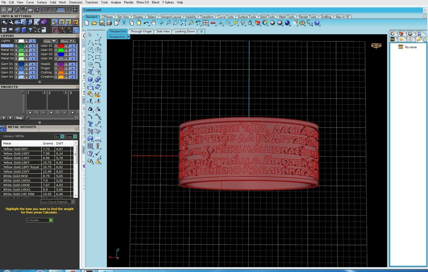Screen dimensions: 428x272
Task: Select the Yellow Gold:18KY row
Action: pos(37,163)
